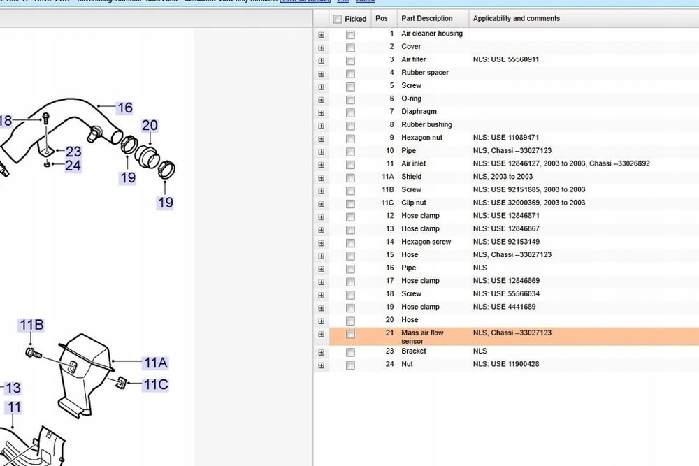Viewport: 699px width, 466px height.
Task: Click comment NLS: USE 12846869
Action: pos(506,281)
